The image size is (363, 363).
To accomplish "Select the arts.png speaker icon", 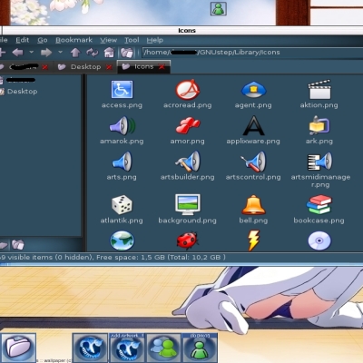I will 122,162.
